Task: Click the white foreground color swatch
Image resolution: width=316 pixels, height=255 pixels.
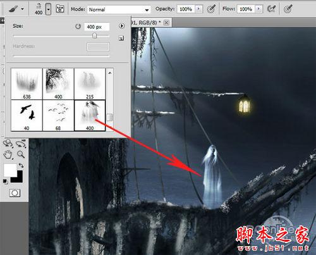Action: coord(9,170)
